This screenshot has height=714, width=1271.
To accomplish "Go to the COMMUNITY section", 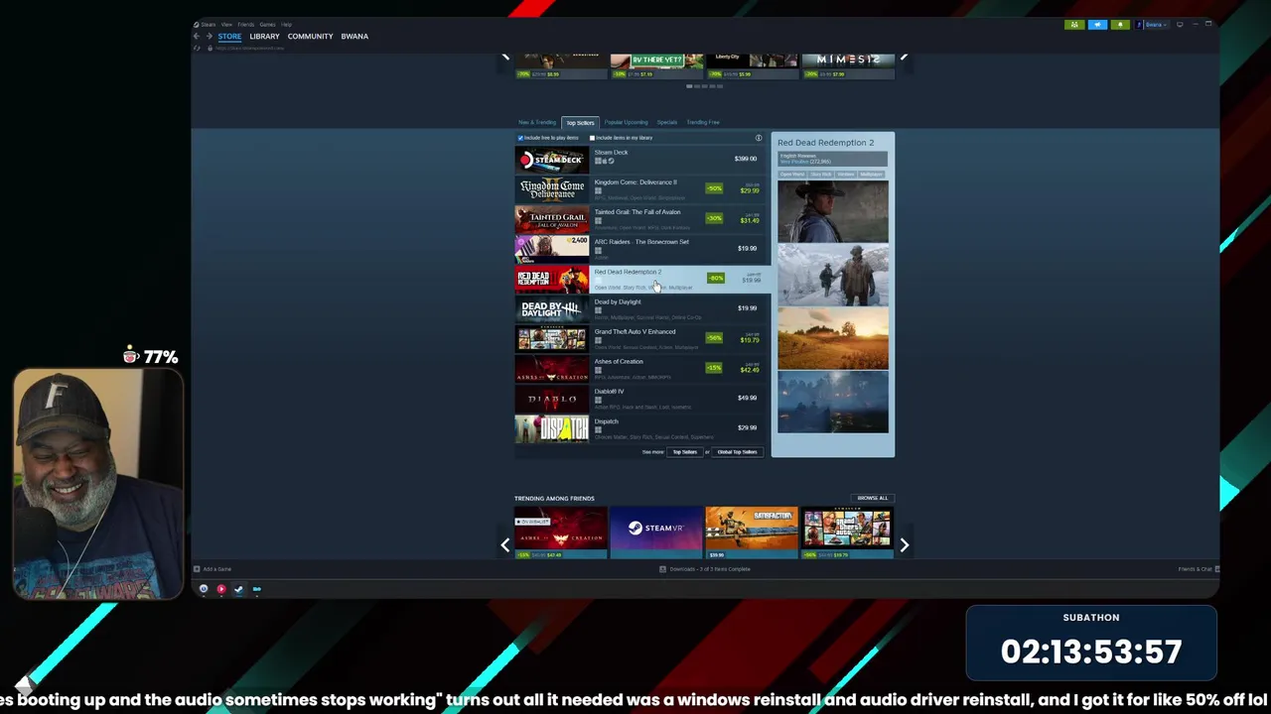I will click(x=310, y=36).
